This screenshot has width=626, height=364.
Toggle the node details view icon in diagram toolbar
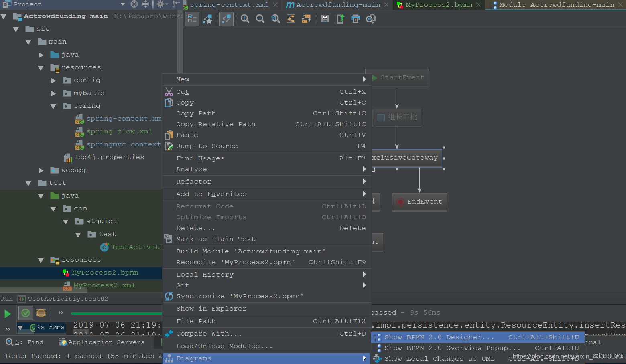pos(193,19)
